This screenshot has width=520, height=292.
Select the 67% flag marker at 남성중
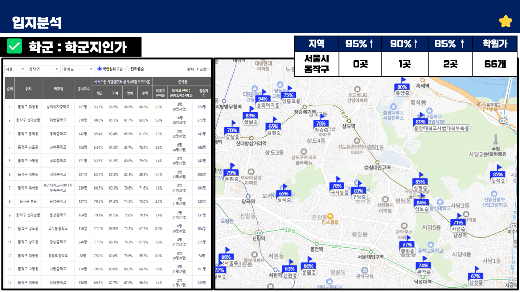pyautogui.click(x=475, y=276)
